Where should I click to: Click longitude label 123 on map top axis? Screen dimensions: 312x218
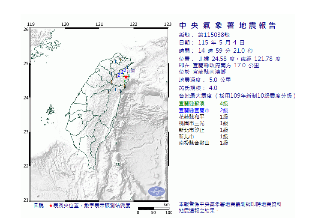[168, 24]
